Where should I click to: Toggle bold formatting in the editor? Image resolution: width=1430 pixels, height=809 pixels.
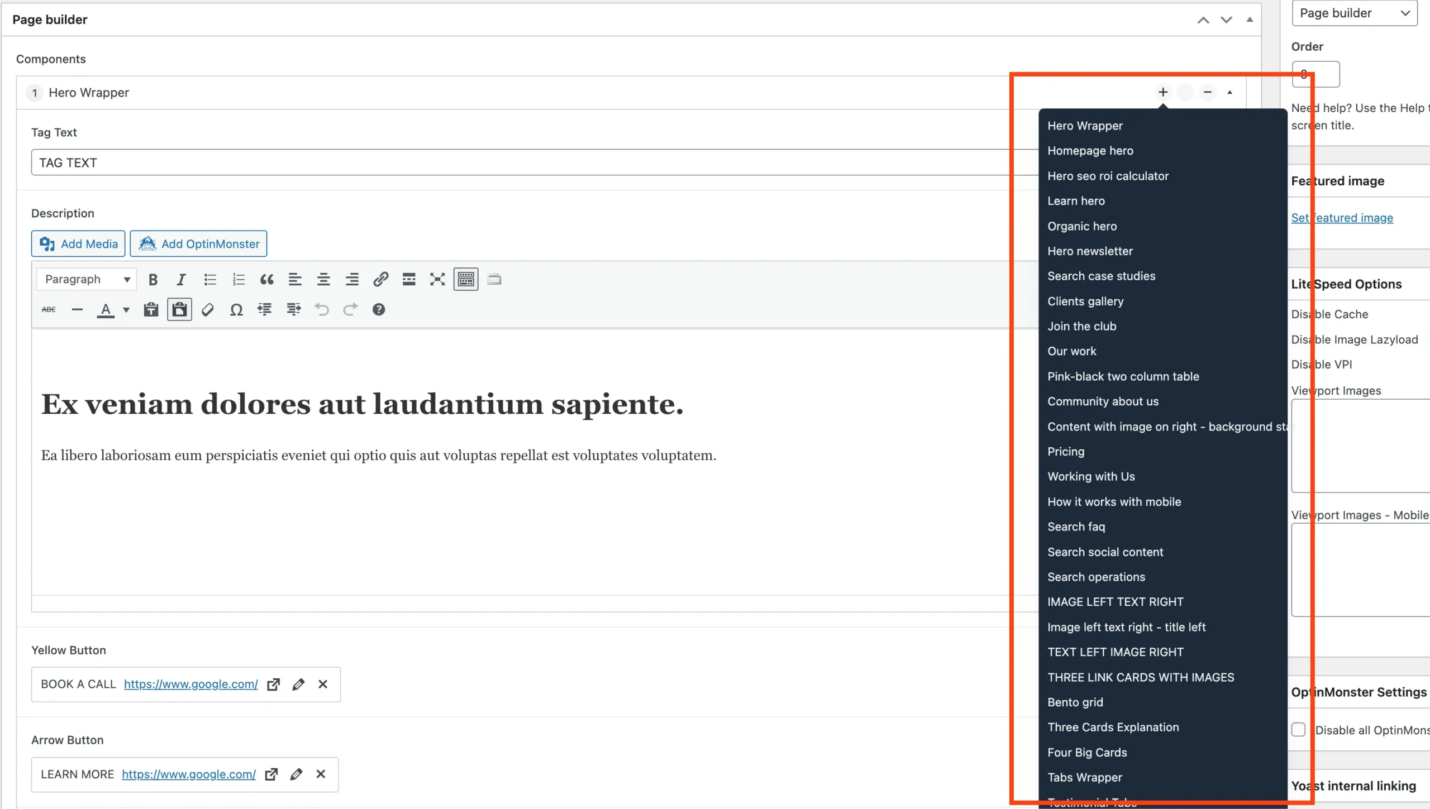tap(153, 279)
